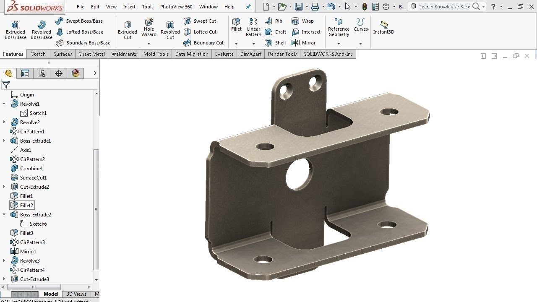Open FeatureManager design tree tab
Image resolution: width=537 pixels, height=302 pixels.
click(8, 73)
